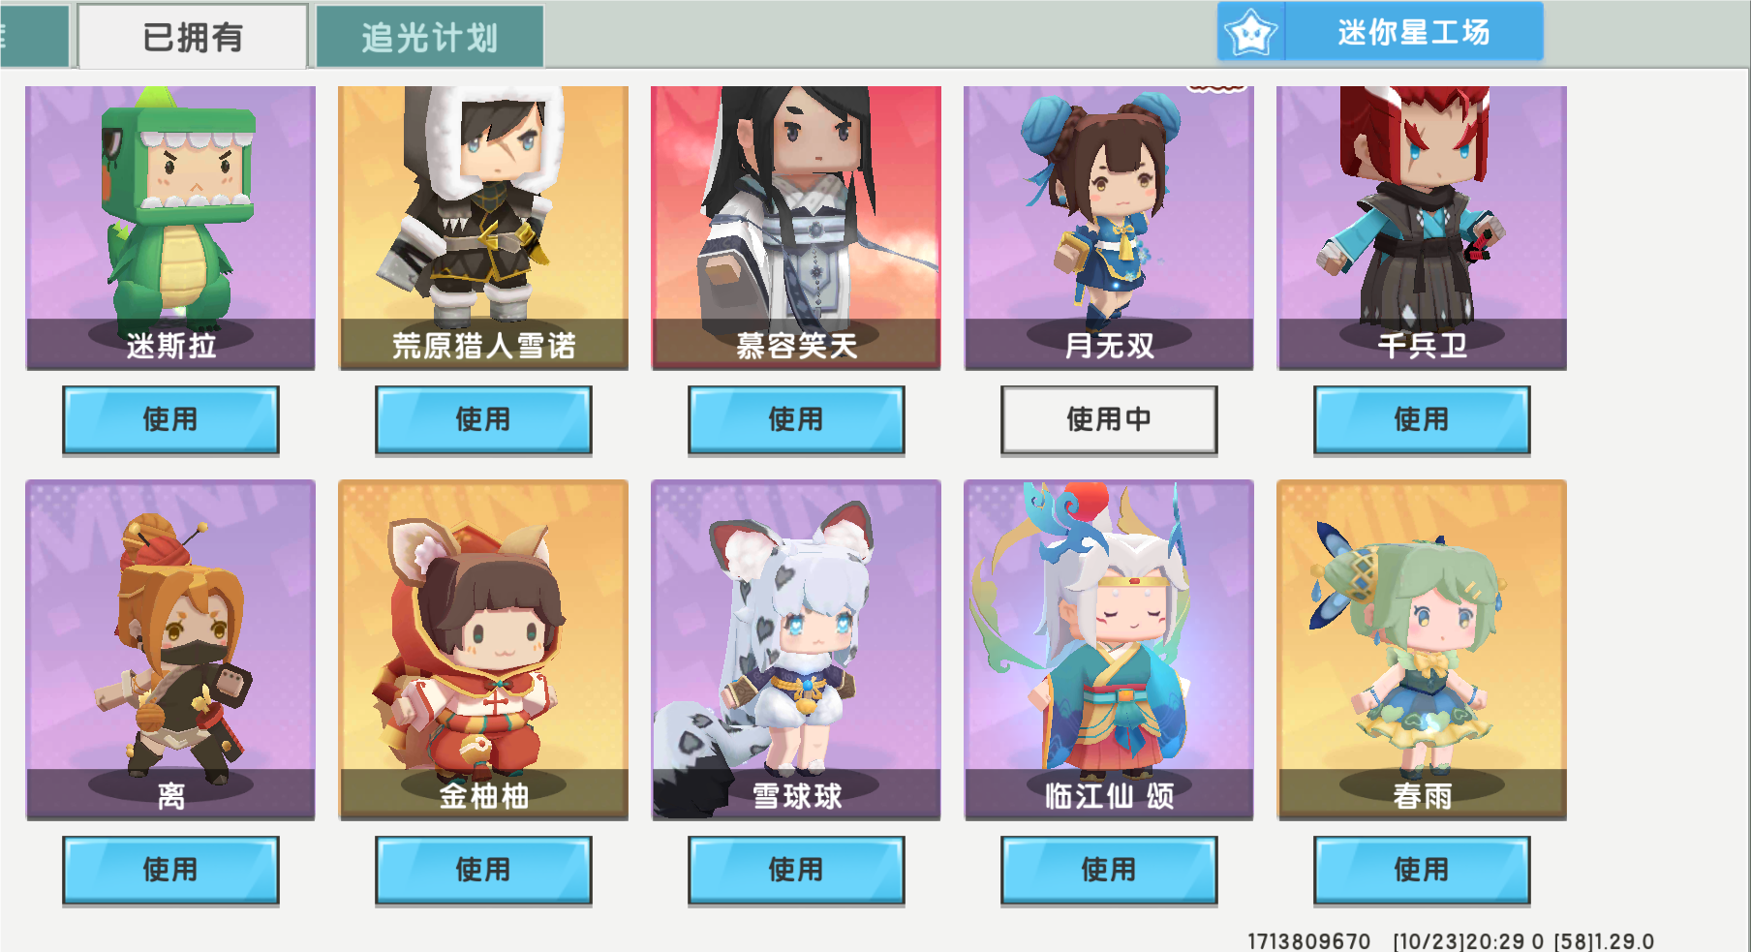Viewport: 1751px width, 952px height.
Task: Select the 已拥有 tab
Action: tap(193, 37)
